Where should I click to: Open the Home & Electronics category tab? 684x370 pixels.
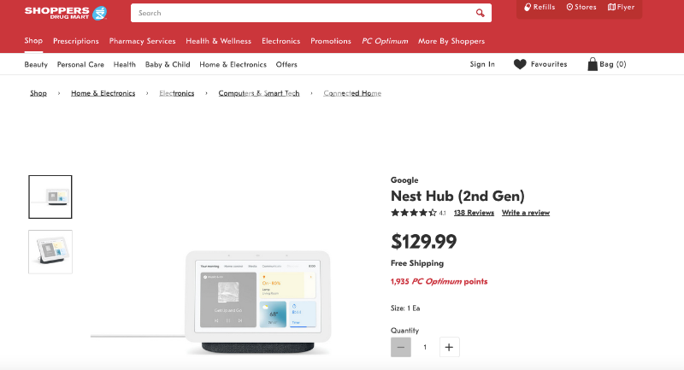[233, 64]
